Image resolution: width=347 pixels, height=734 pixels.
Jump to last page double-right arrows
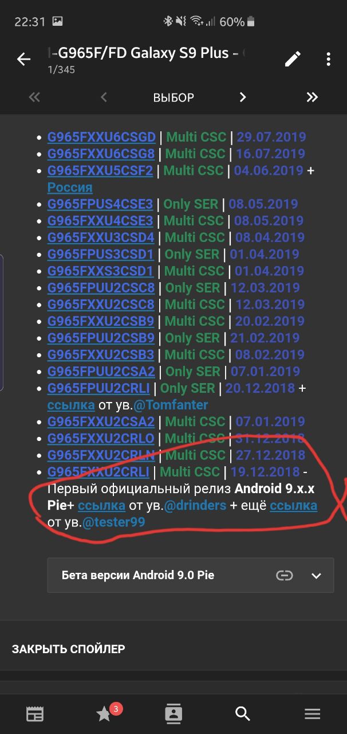[x=312, y=97]
